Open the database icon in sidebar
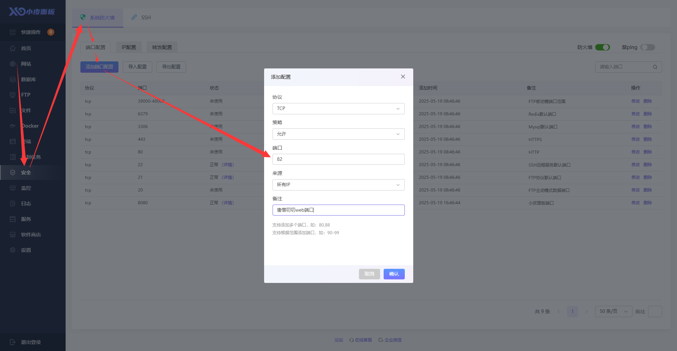677x351 pixels. (x=13, y=79)
